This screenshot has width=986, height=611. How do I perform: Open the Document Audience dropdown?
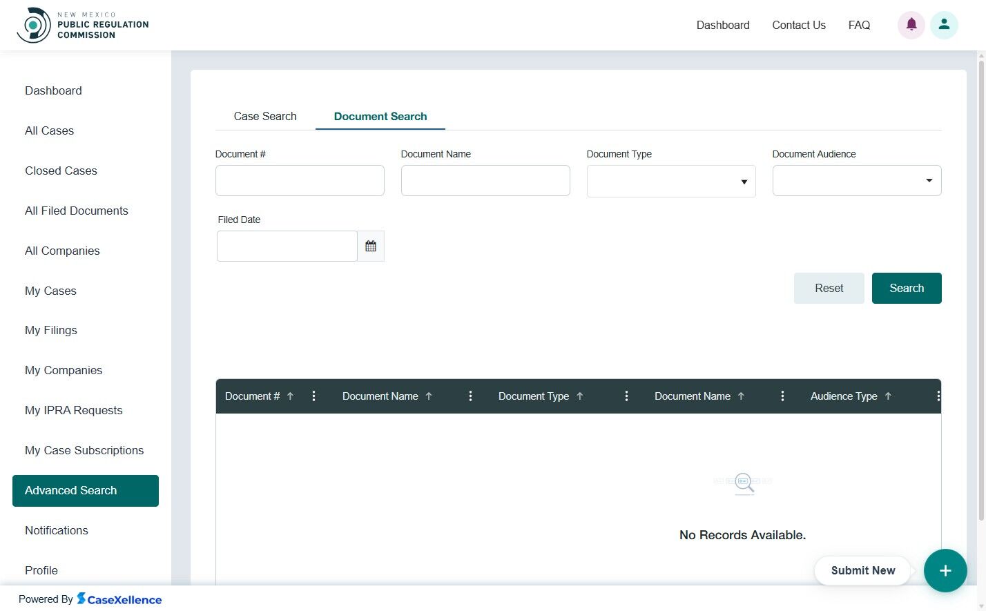929,180
